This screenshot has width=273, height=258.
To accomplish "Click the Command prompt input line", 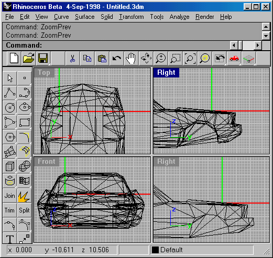I will [x=116, y=46].
